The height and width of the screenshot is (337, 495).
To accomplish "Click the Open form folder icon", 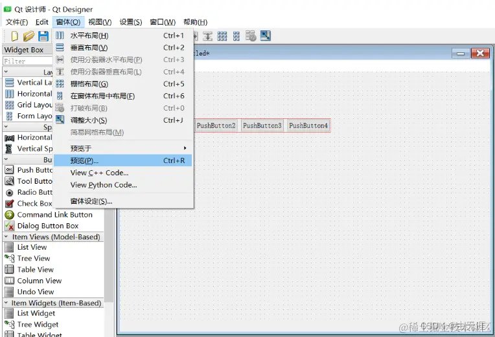I will pyautogui.click(x=29, y=36).
